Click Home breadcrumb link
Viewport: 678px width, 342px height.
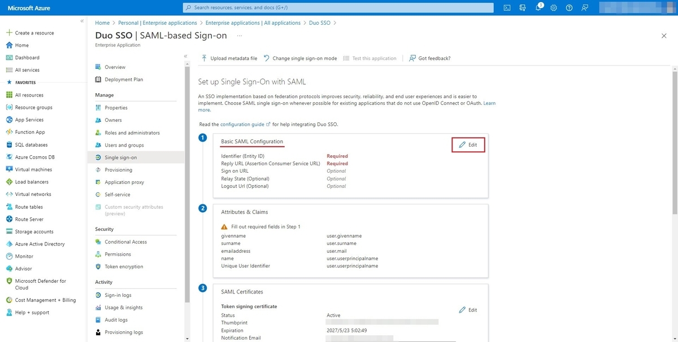102,23
